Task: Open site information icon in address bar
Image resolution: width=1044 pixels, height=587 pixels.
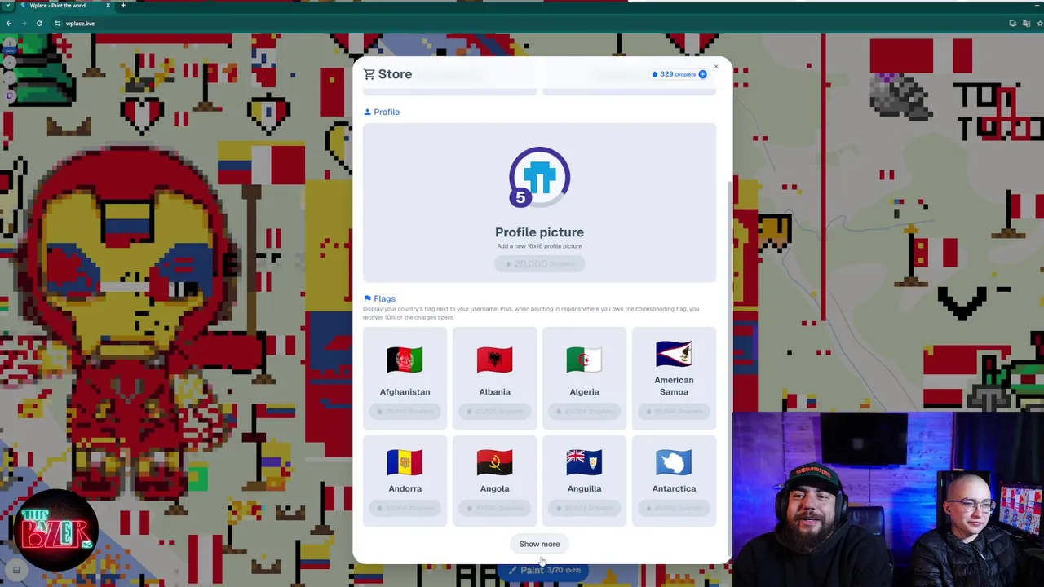Action: (57, 24)
